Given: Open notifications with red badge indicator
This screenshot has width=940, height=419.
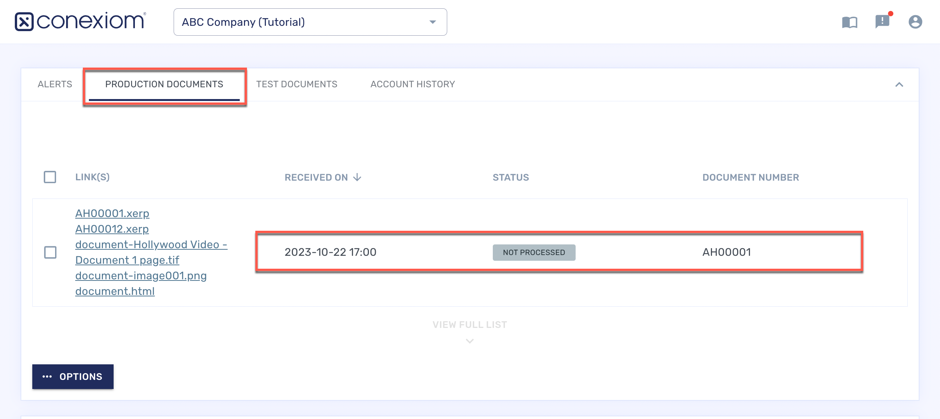Looking at the screenshot, I should point(882,22).
